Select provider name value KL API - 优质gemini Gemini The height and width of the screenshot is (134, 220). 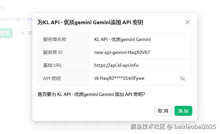point(122,39)
